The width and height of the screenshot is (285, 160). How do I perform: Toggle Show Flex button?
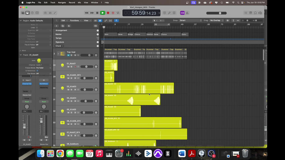coord(110,21)
